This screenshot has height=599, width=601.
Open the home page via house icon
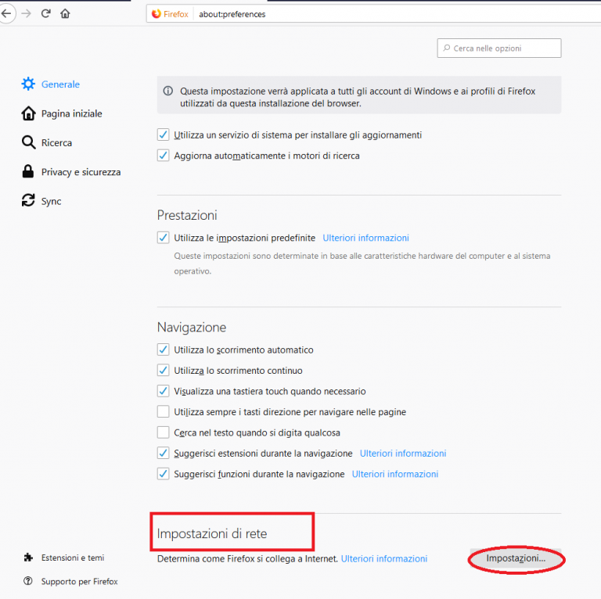[65, 14]
